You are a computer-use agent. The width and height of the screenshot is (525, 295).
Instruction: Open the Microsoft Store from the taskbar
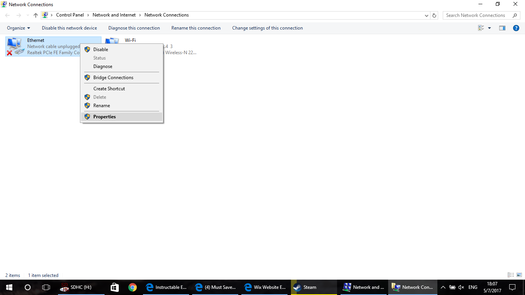(114, 287)
